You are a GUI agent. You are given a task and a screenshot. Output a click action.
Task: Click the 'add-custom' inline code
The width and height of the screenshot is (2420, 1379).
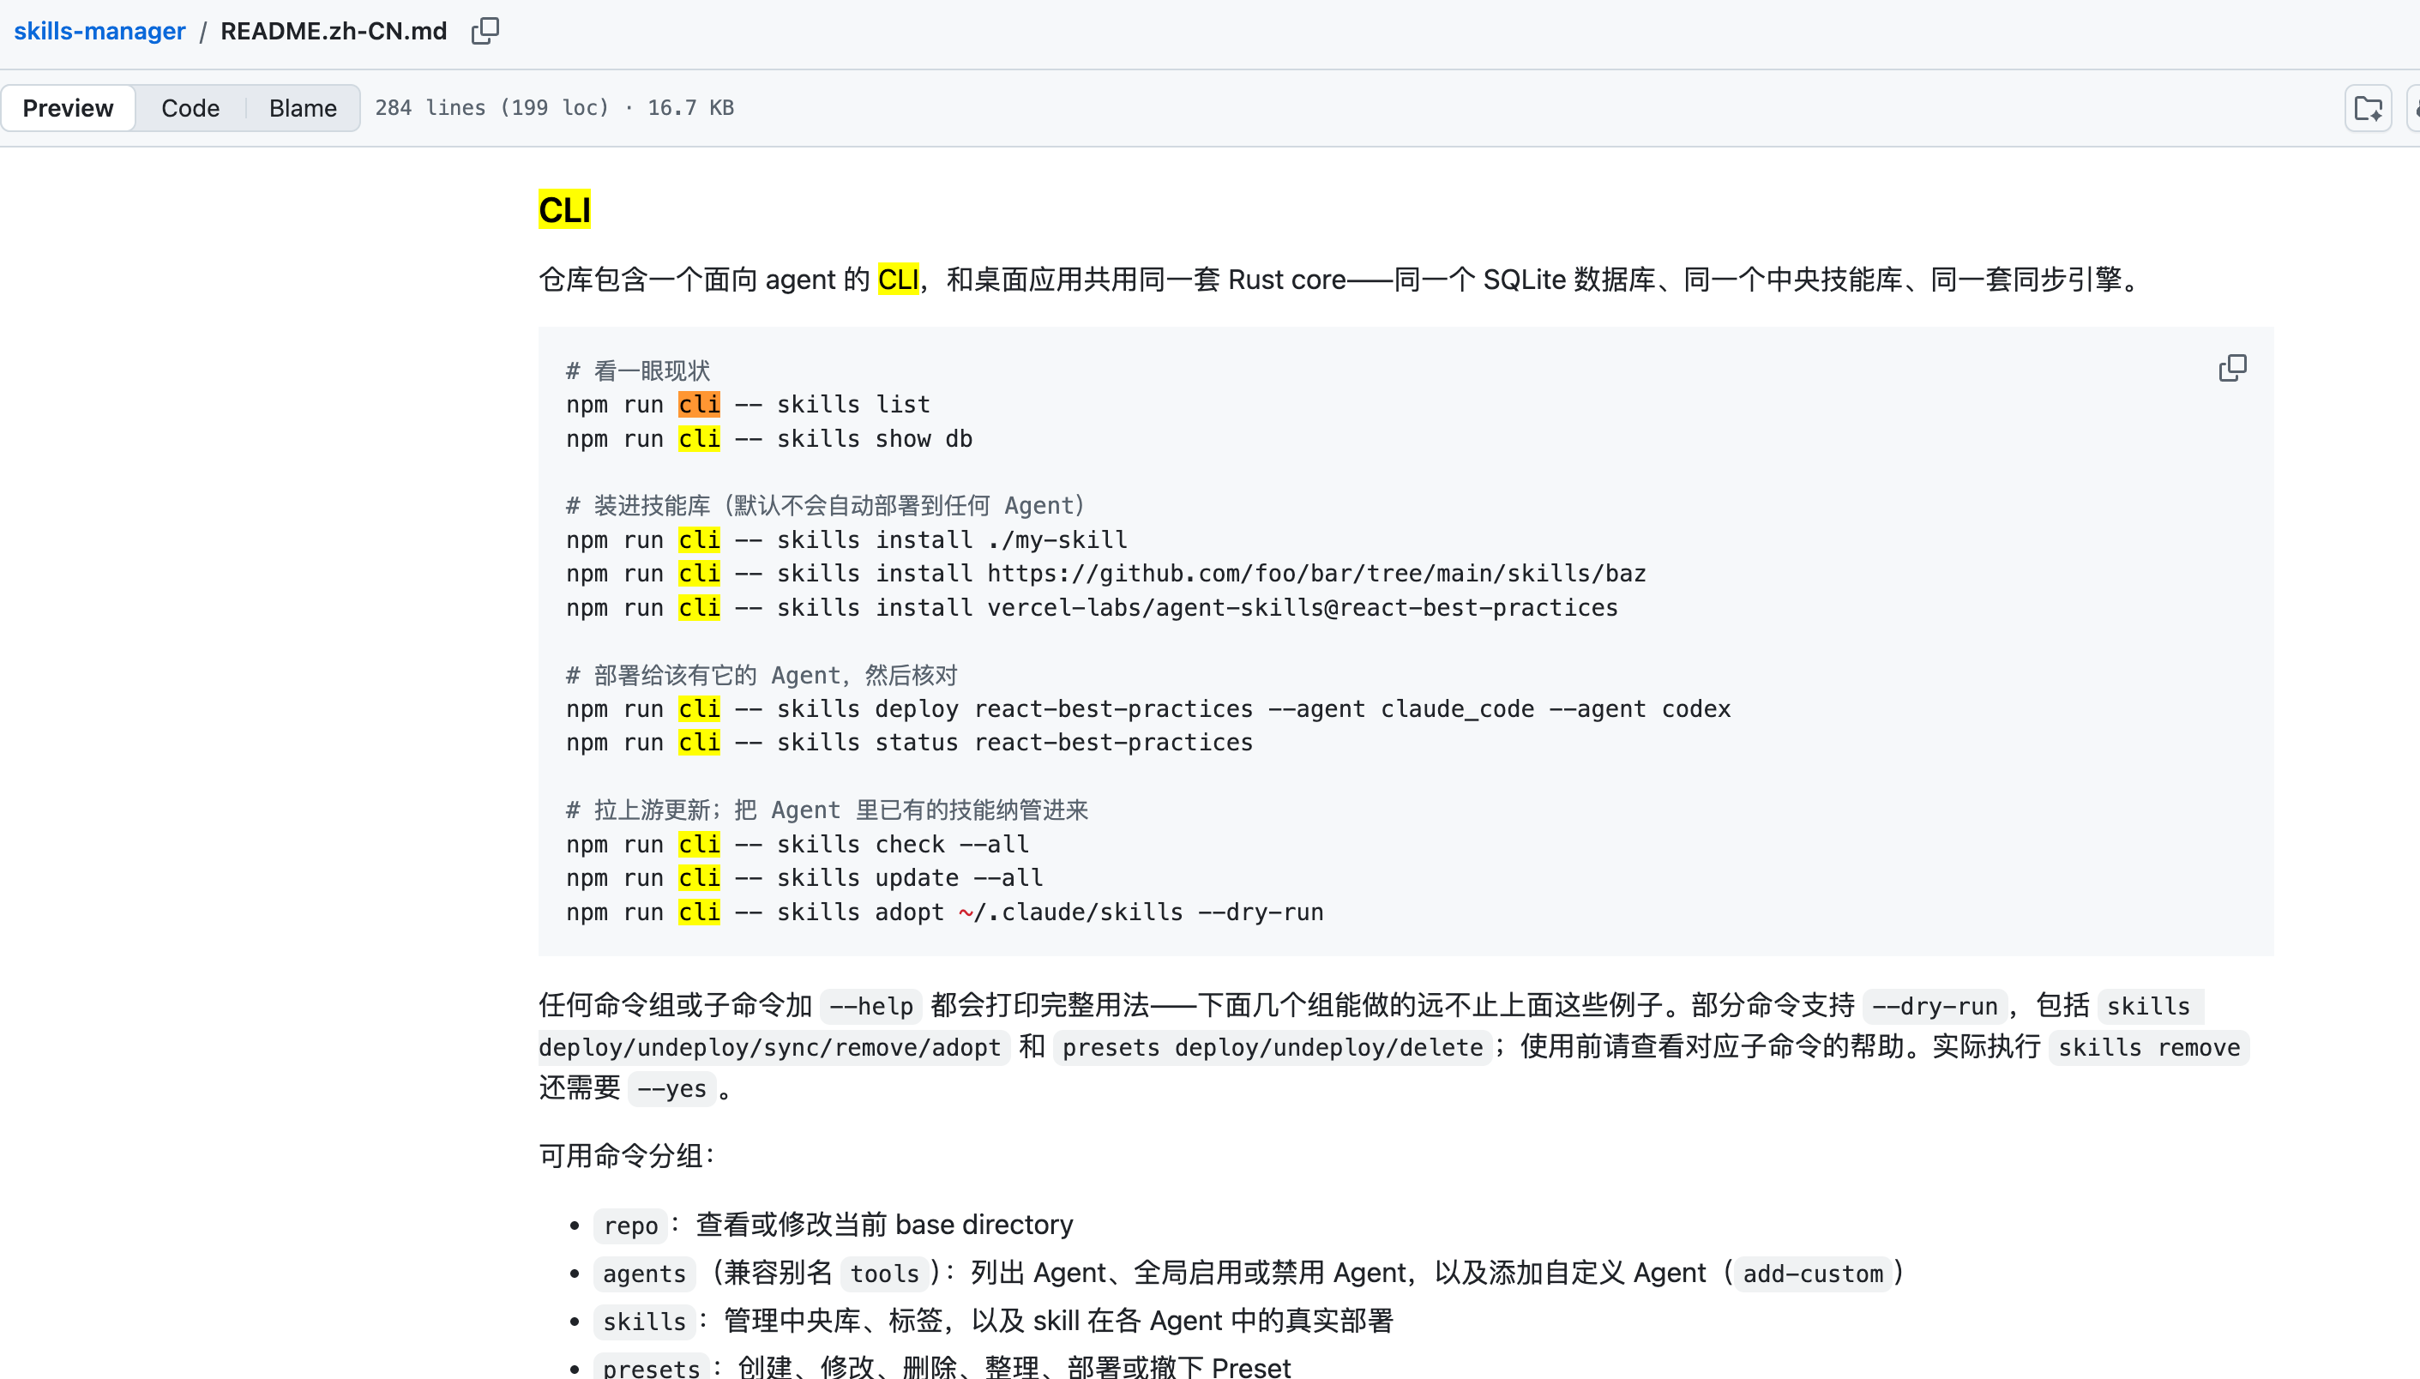tap(1813, 1274)
